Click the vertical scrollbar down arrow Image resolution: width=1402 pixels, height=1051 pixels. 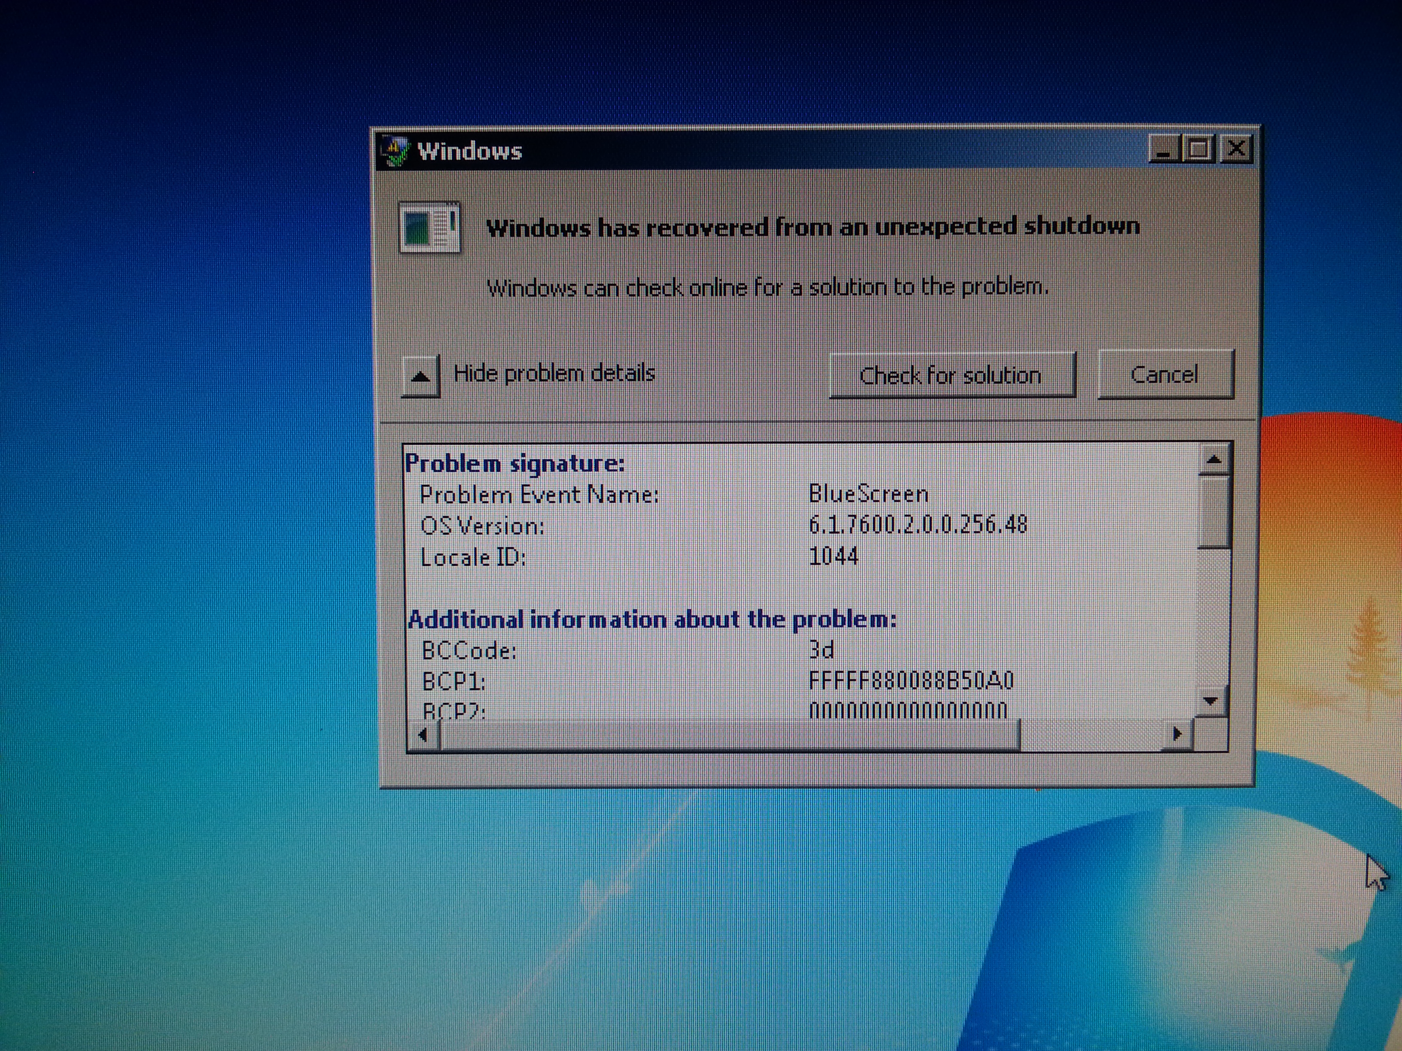[1210, 701]
